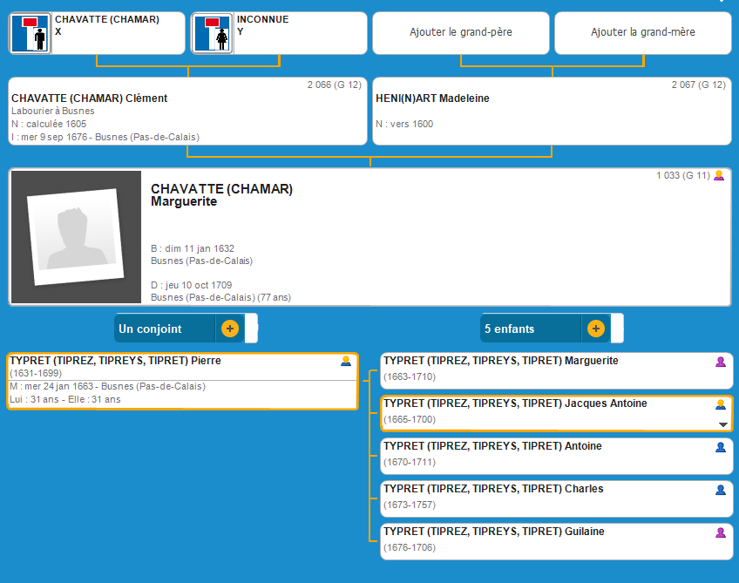The height and width of the screenshot is (583, 739).
Task: Click the plus icon on Un conjoint
Action: pos(229,329)
